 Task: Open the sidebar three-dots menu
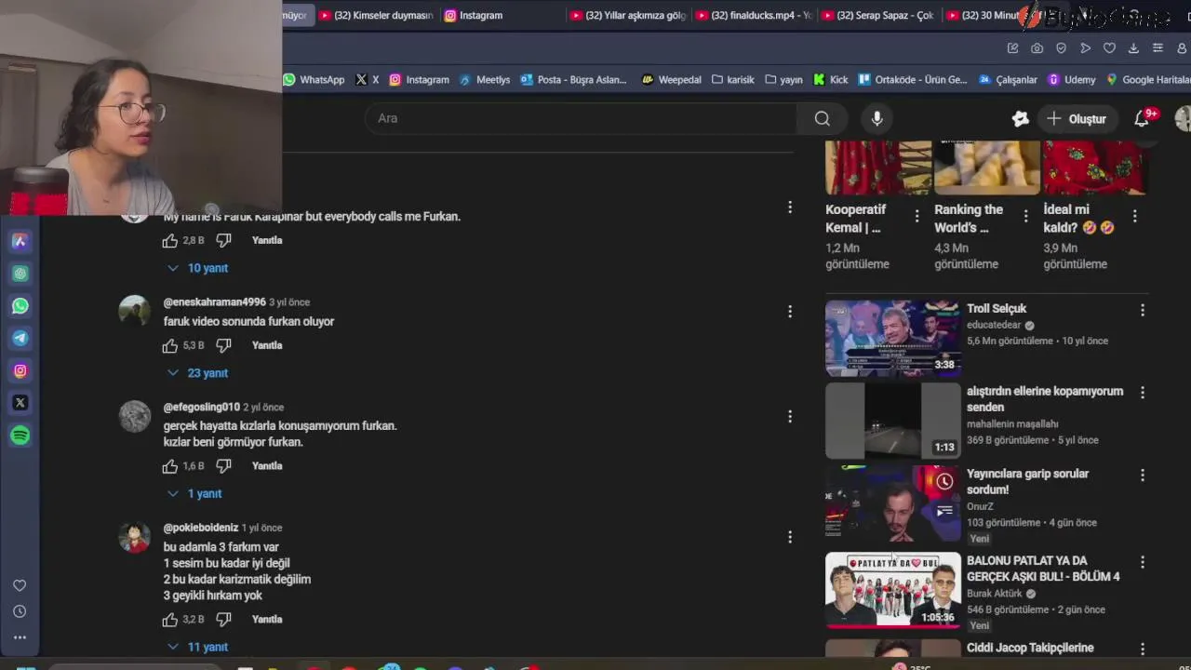[x=20, y=637]
